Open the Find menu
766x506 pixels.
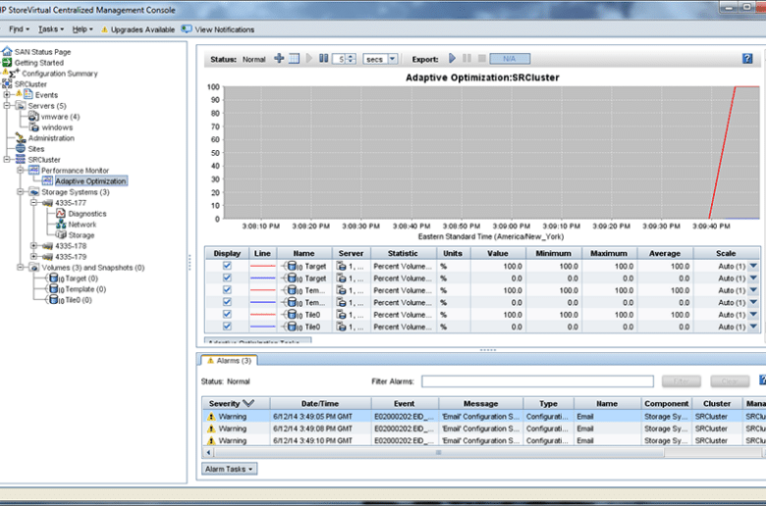point(19,29)
